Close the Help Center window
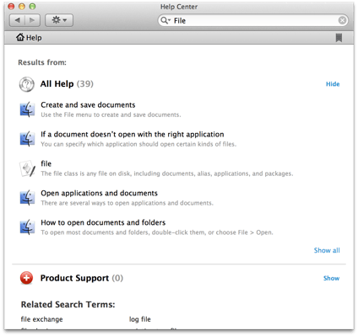 [x=11, y=7]
